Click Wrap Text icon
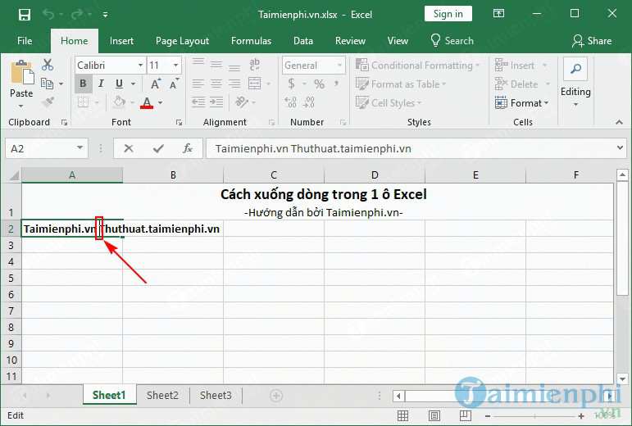The height and width of the screenshot is (426, 632). pos(255,65)
